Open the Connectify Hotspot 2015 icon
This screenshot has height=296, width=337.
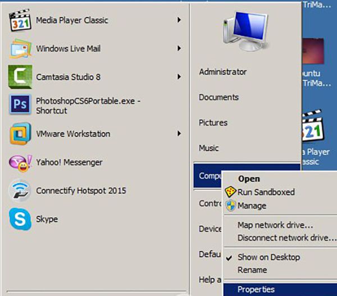tap(20, 190)
